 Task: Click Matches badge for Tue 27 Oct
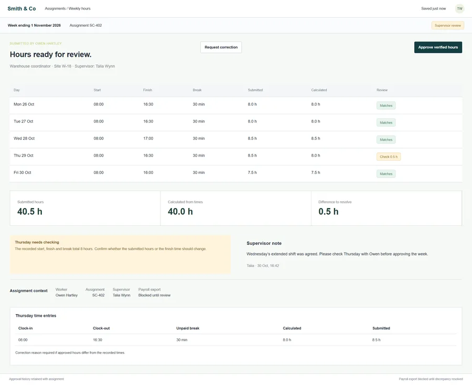(x=386, y=123)
